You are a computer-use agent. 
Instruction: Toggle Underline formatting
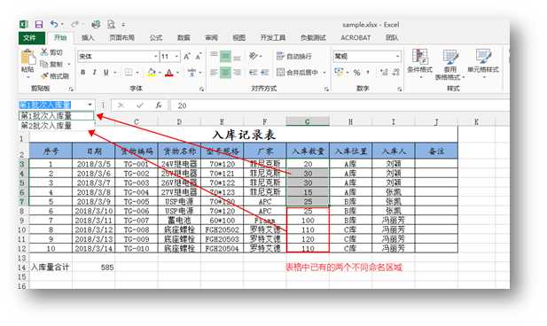105,73
